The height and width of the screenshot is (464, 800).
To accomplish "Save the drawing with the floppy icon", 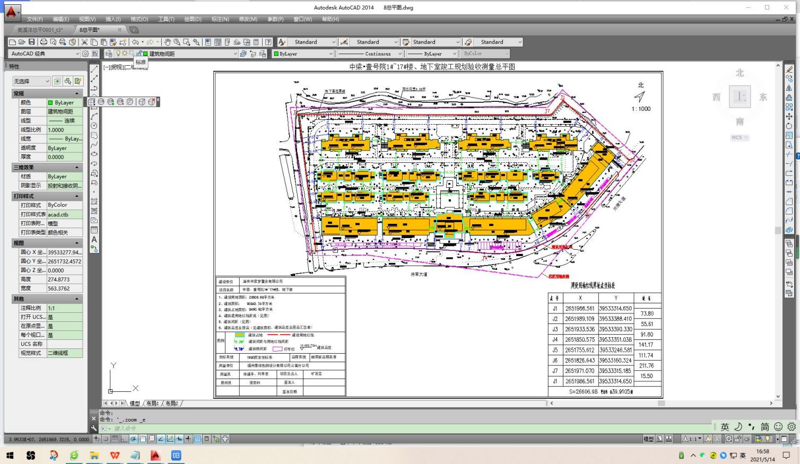I will coord(32,42).
